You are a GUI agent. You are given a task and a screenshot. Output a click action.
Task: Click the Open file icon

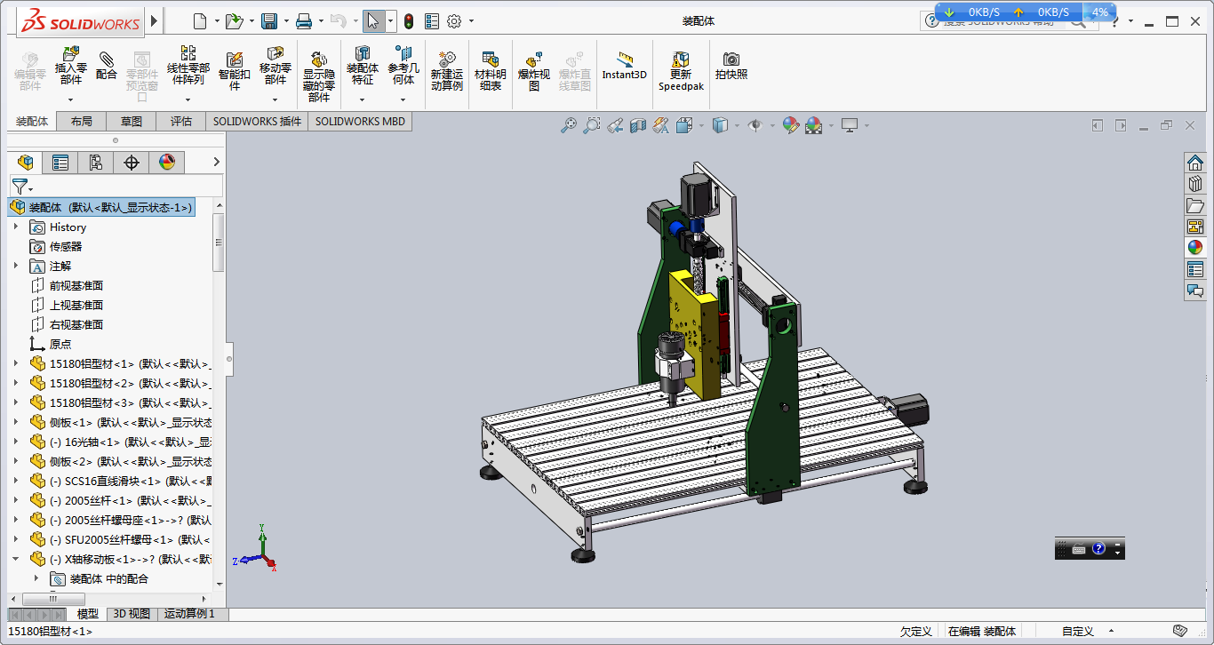pyautogui.click(x=233, y=20)
